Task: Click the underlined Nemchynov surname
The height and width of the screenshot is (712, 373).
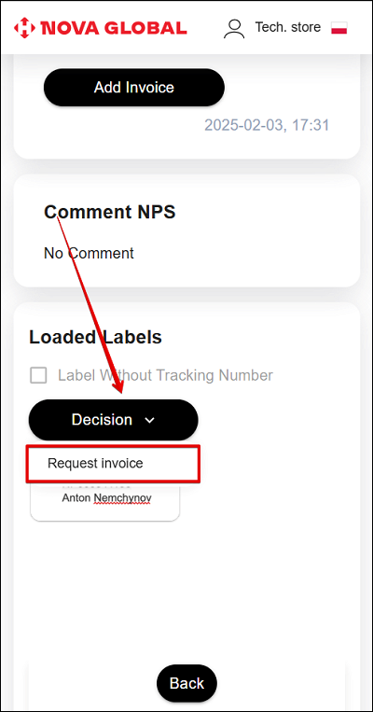Action: pyautogui.click(x=122, y=498)
